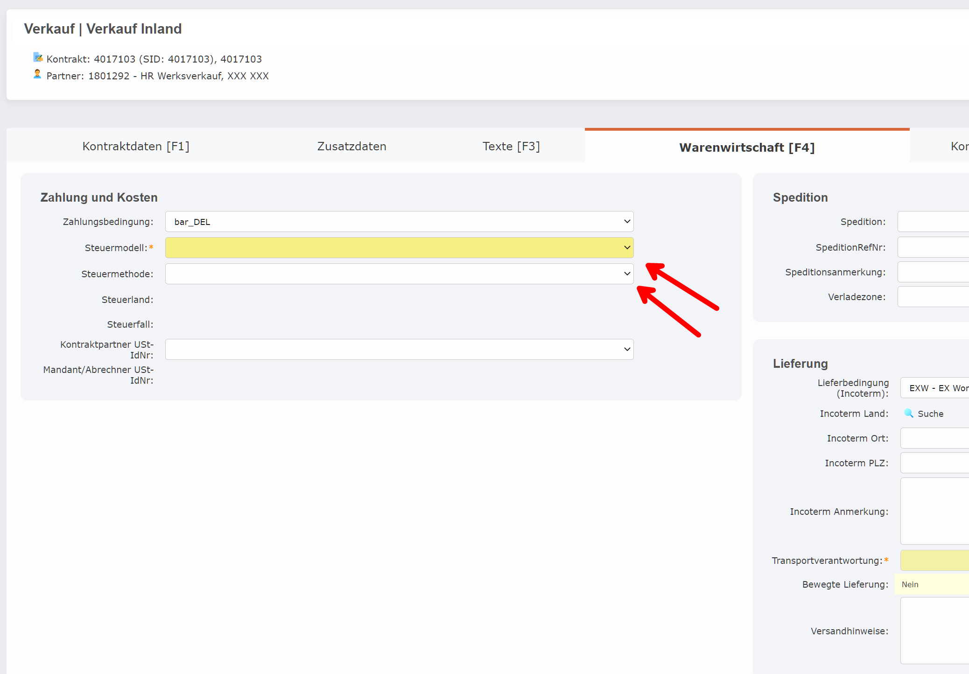The image size is (969, 674).
Task: Focus the SpeditionRefNr field
Action: [x=934, y=247]
